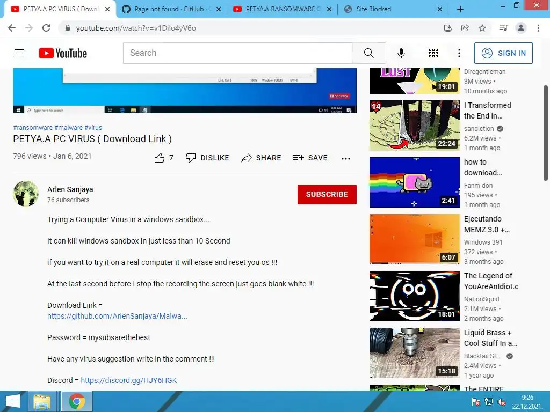Open Arlen Sanjaya channel name
550x412 pixels.
point(70,189)
